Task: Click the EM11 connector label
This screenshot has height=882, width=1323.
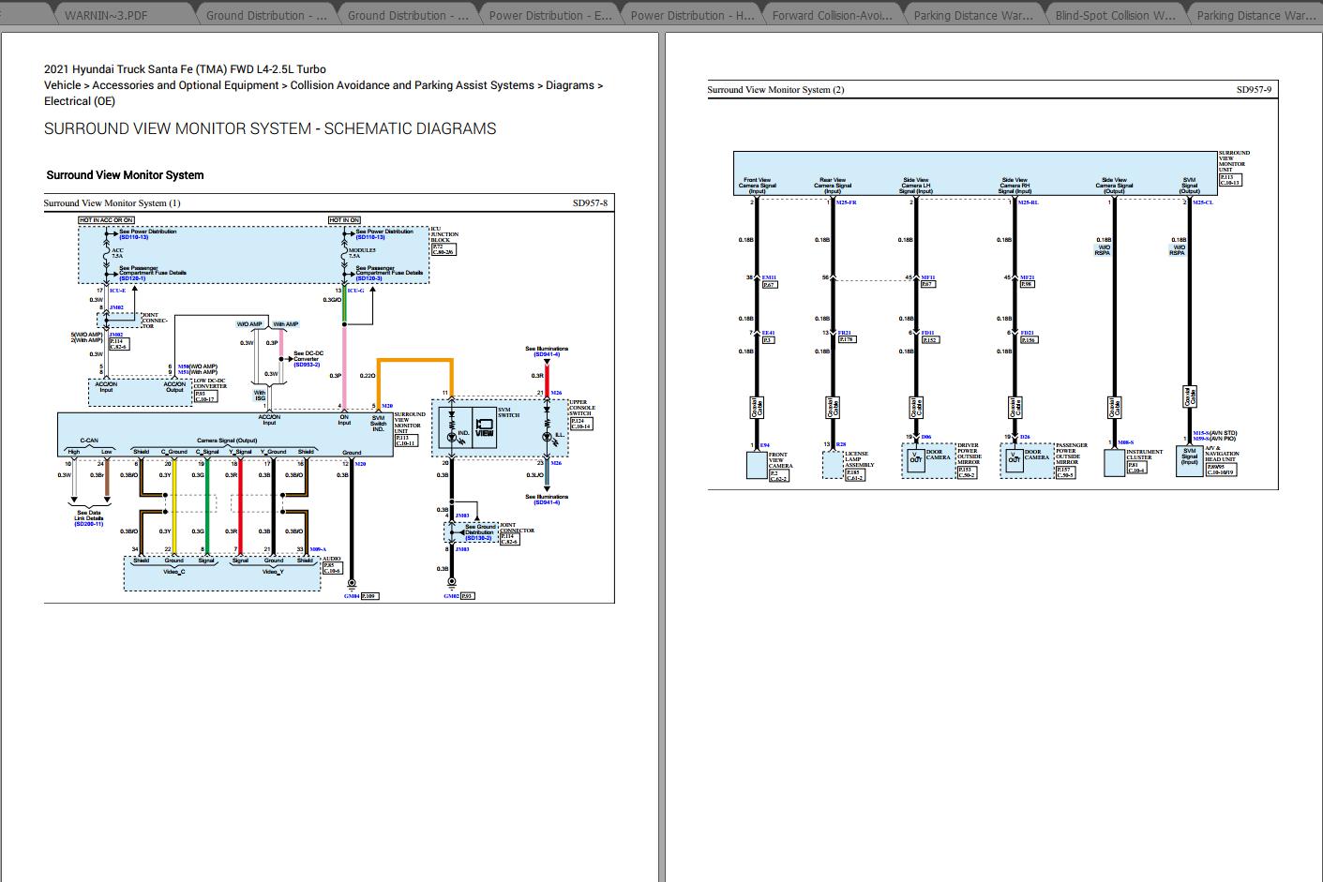Action: click(x=769, y=277)
